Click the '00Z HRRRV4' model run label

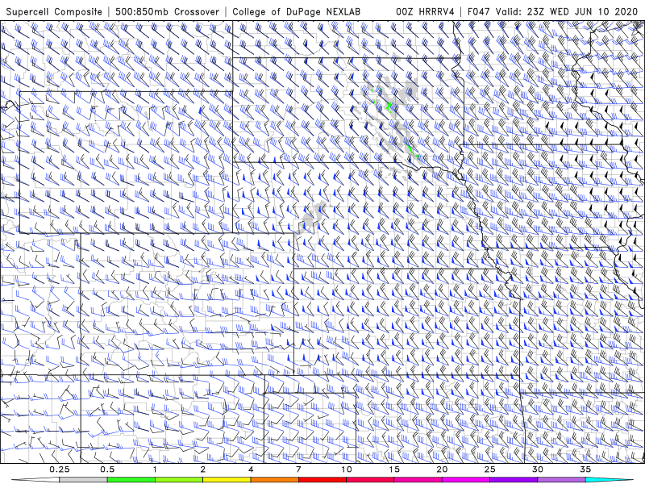click(425, 11)
